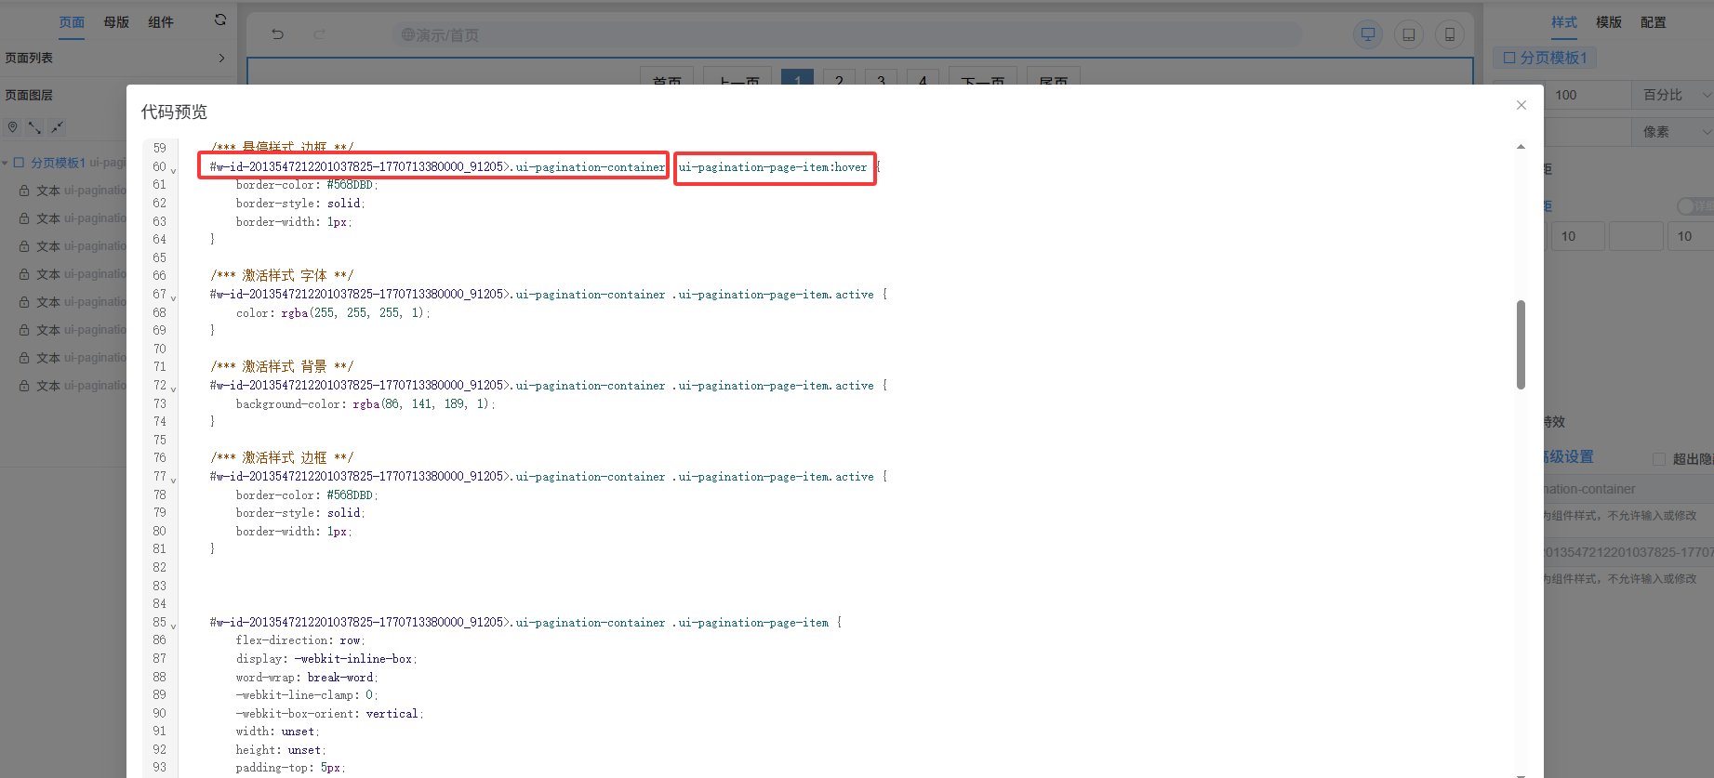Switch to desktop preview mode
This screenshot has height=778, width=1714.
pos(1367,34)
